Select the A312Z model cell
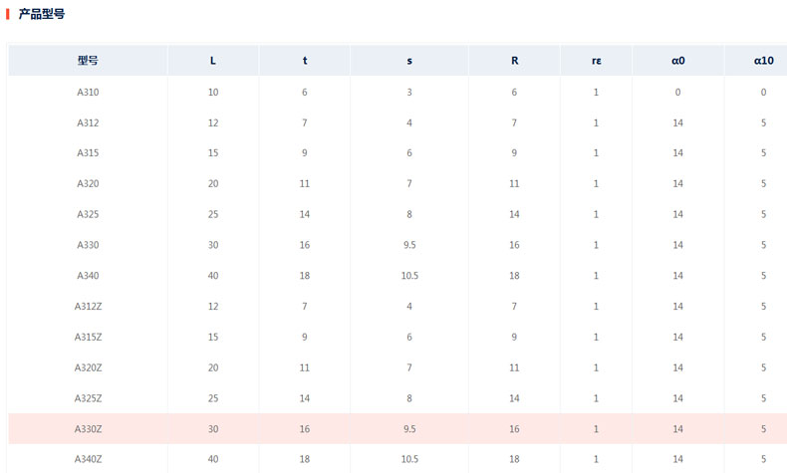 pyautogui.click(x=88, y=307)
